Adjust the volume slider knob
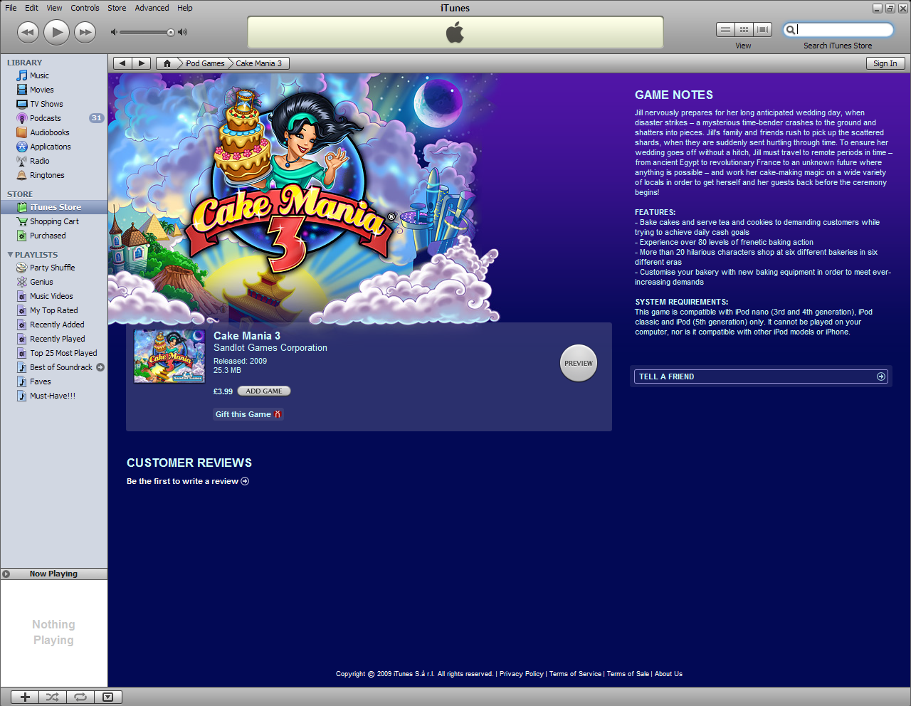Screen dimensions: 911x706 point(171,32)
